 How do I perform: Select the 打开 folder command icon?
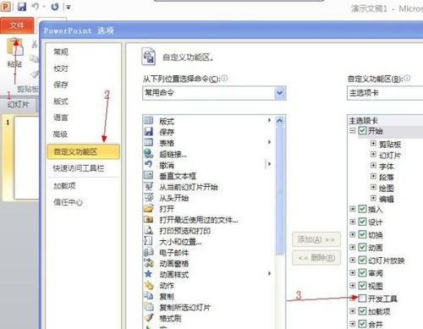click(148, 209)
